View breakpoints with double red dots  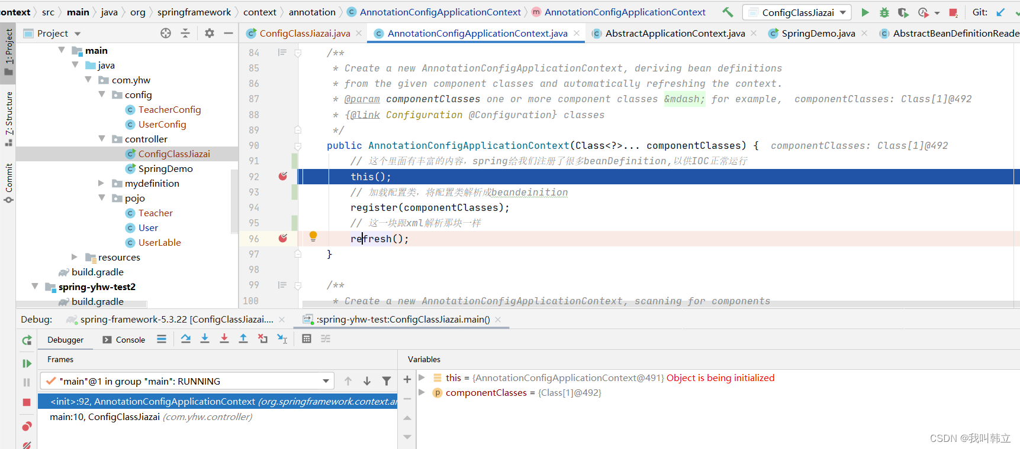[27, 426]
